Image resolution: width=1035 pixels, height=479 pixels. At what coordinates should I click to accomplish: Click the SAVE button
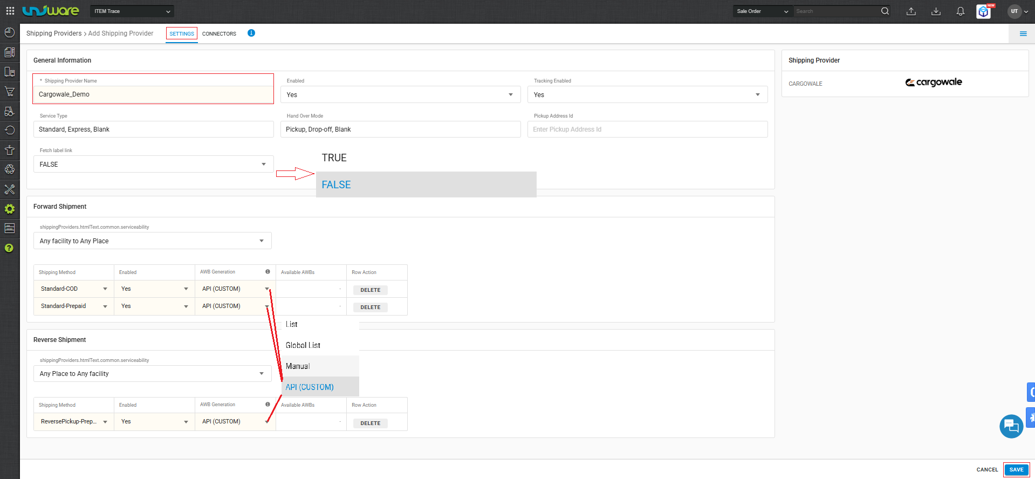click(x=1016, y=470)
